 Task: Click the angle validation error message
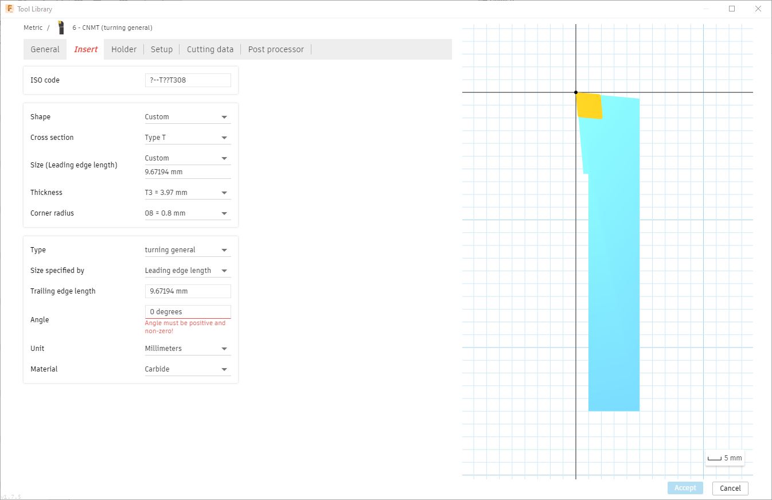click(185, 327)
